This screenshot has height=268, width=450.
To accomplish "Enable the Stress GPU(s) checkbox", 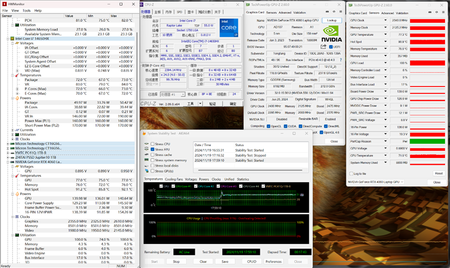I will coord(152,171).
